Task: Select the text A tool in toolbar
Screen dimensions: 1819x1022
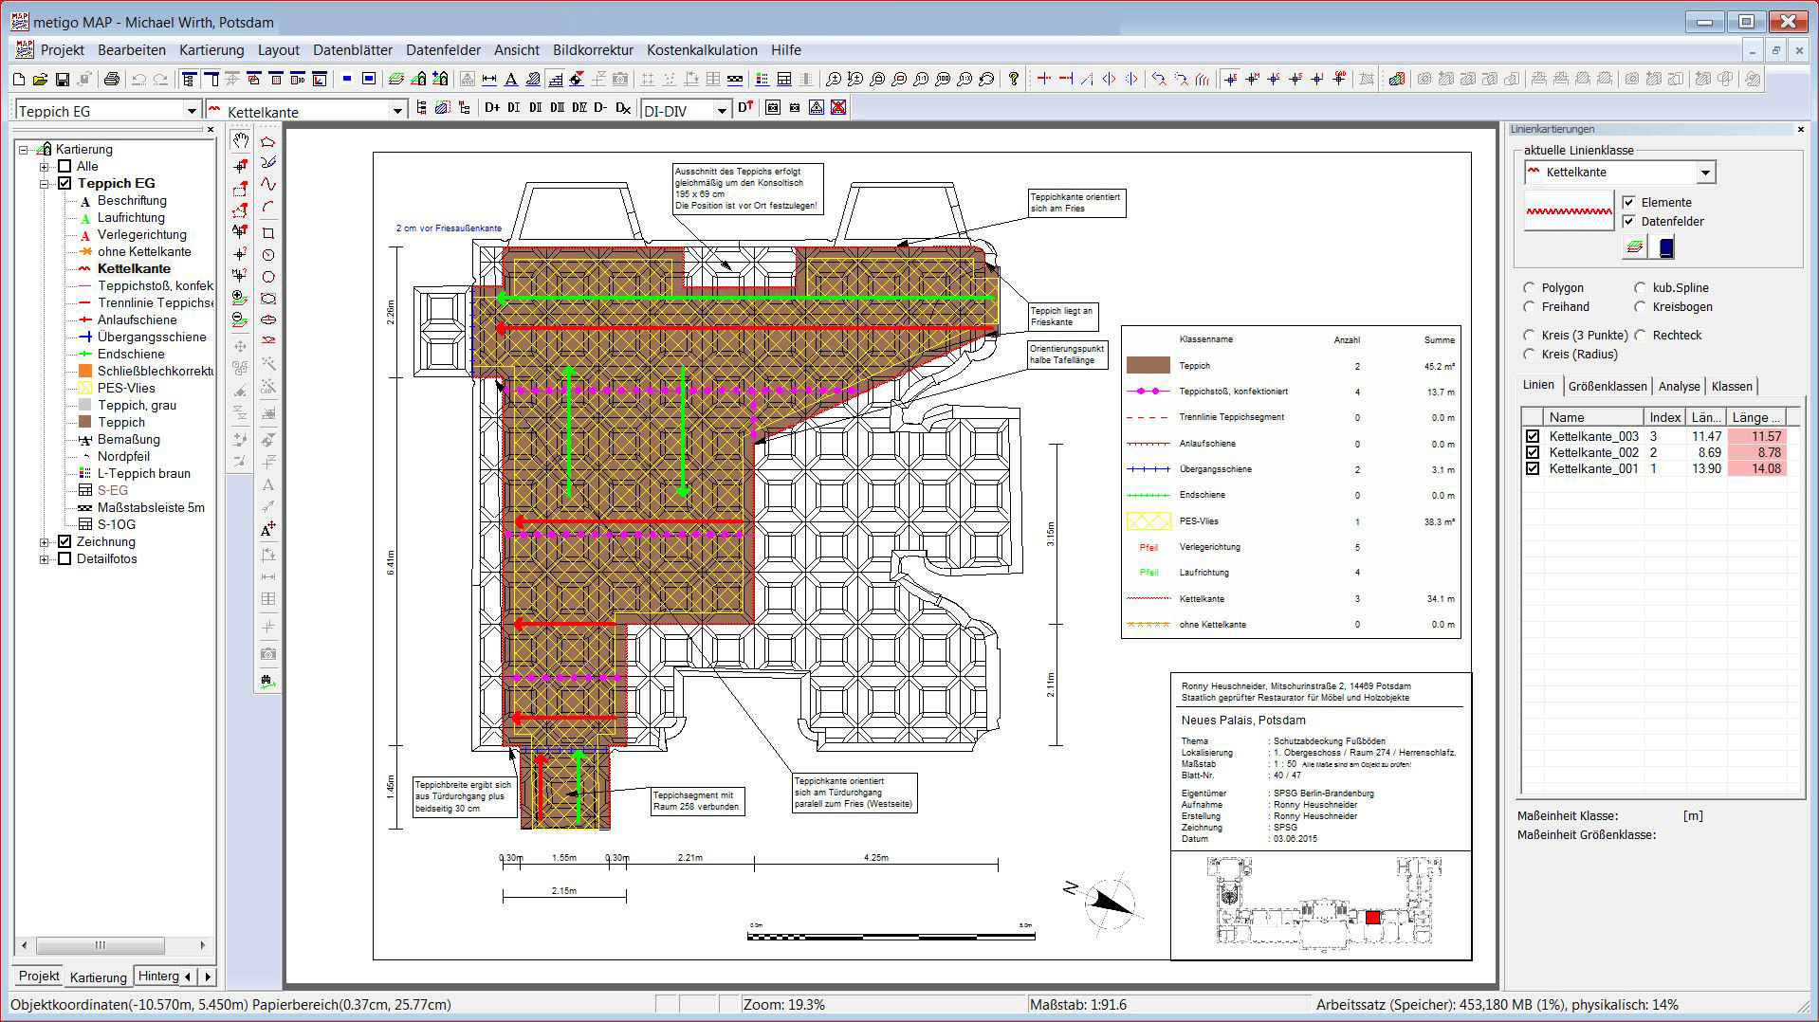Action: coord(511,80)
